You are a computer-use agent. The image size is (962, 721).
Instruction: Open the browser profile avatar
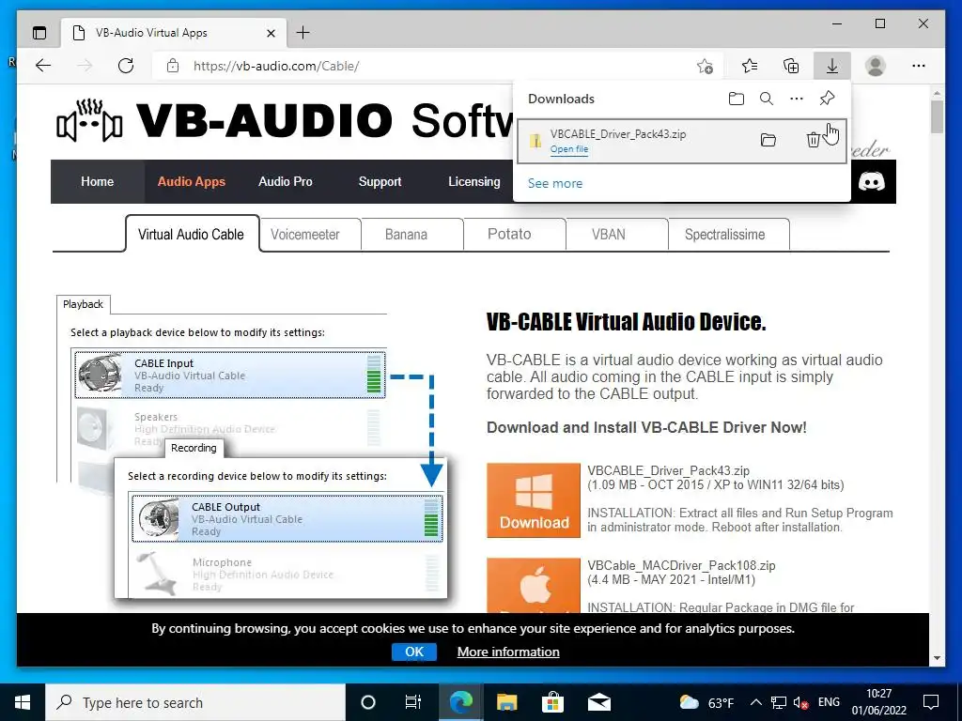(876, 66)
